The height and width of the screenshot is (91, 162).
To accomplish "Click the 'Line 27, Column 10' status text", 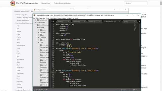I will [x=42, y=90].
